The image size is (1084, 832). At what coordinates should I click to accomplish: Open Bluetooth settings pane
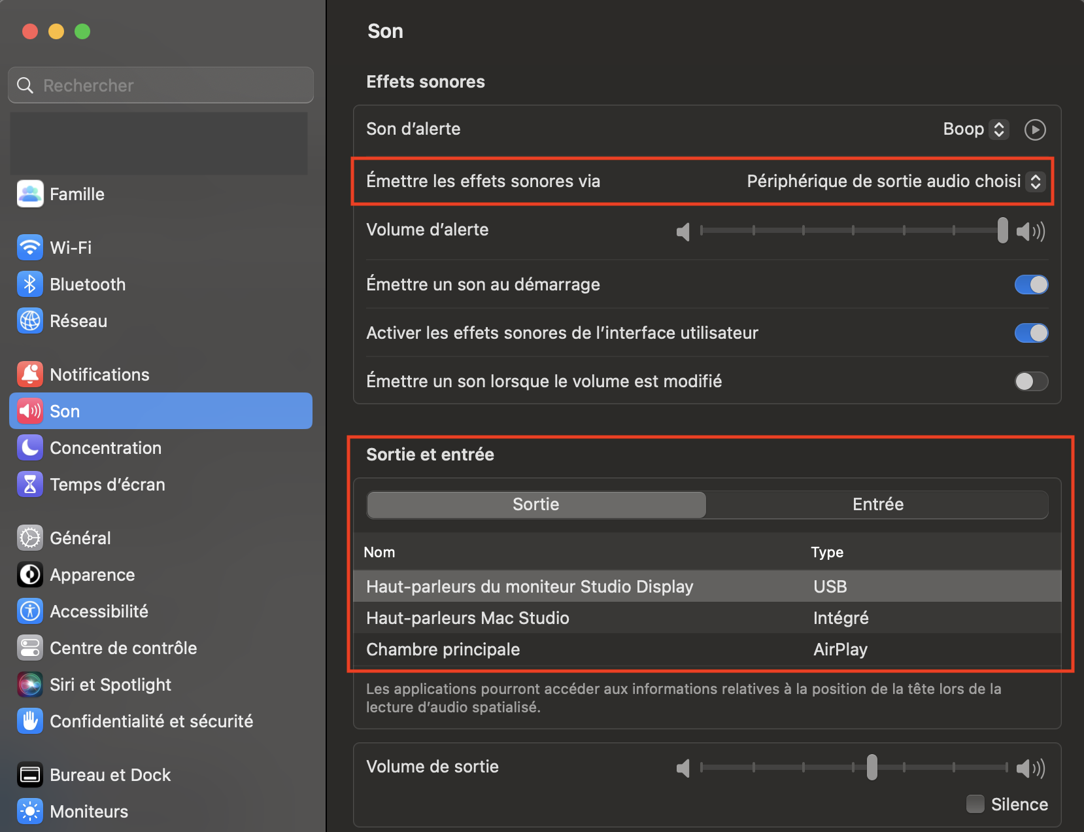click(87, 285)
